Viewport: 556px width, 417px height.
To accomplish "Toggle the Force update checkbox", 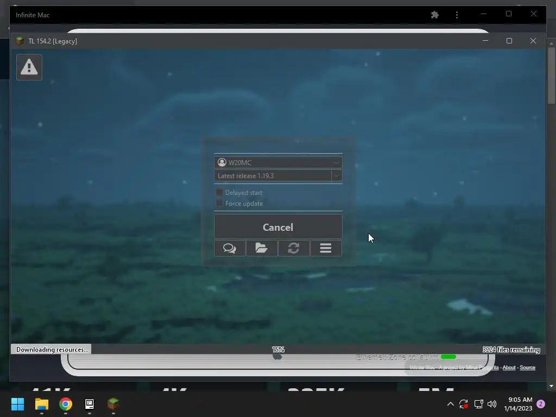I will pos(219,203).
